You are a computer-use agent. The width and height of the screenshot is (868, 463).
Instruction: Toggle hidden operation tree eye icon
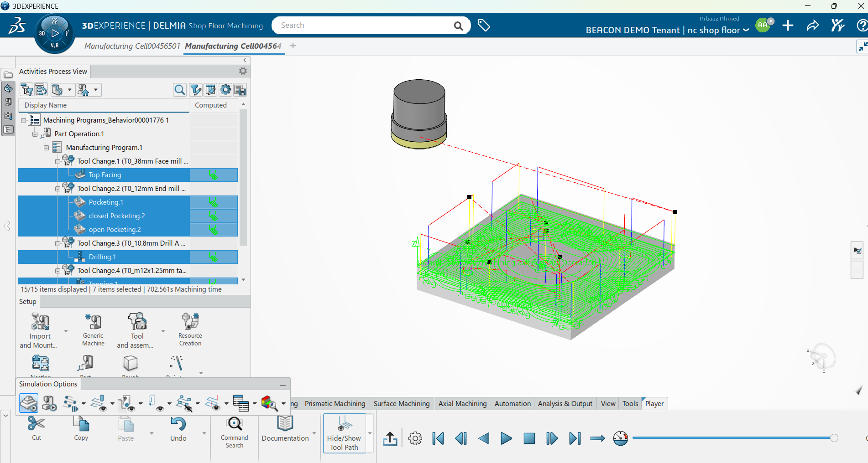[184, 403]
